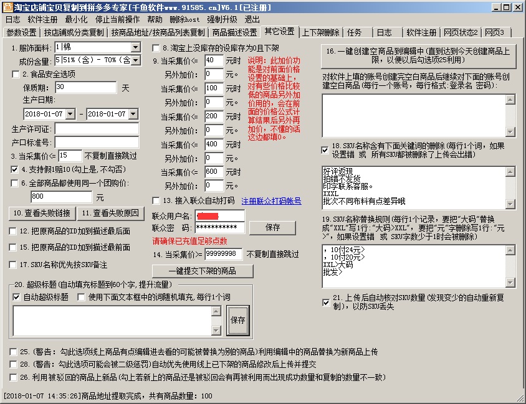The image size is (526, 404).
Task: Click scroll up arrow of accounts text area
Action: pyautogui.click(x=510, y=100)
